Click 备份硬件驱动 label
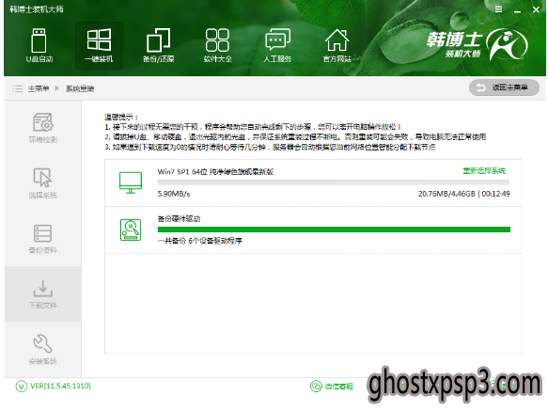Screen dimensions: 548x412 pos(179,219)
